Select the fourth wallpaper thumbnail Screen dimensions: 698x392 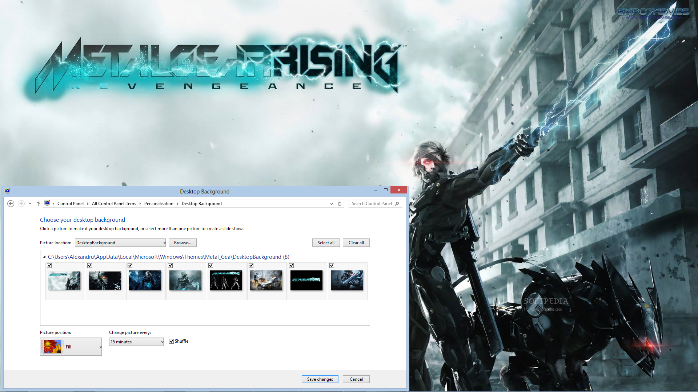click(x=185, y=281)
